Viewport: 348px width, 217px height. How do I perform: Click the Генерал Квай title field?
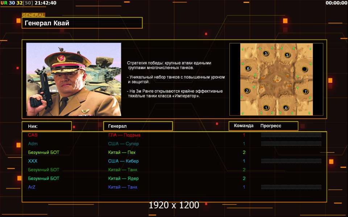tap(82, 23)
